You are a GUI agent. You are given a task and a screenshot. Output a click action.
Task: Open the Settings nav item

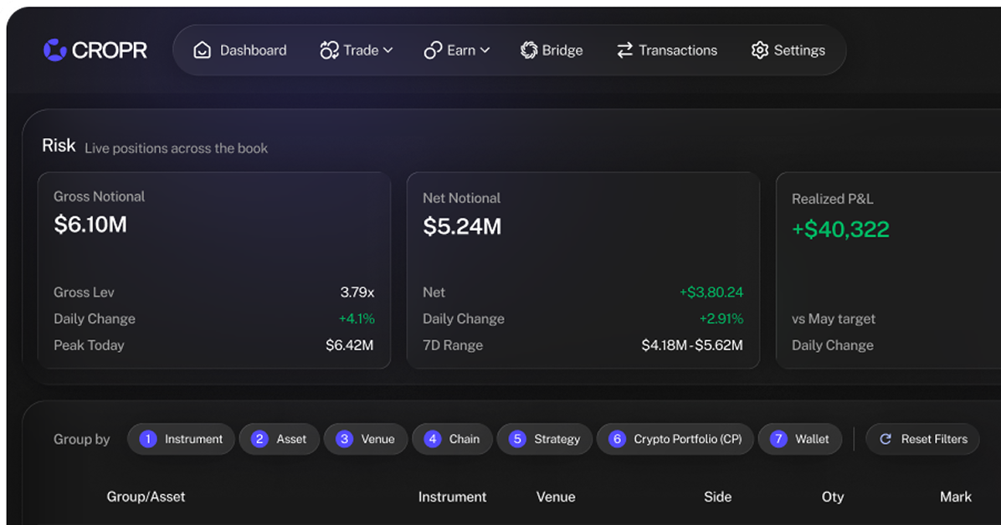point(788,50)
